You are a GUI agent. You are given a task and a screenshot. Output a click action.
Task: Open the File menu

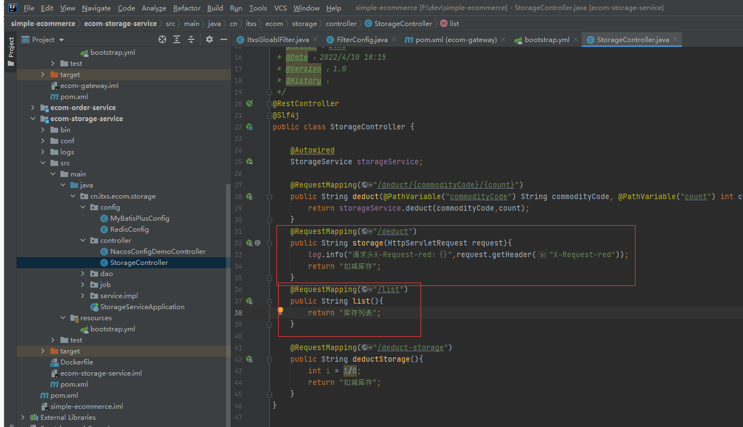tap(29, 8)
